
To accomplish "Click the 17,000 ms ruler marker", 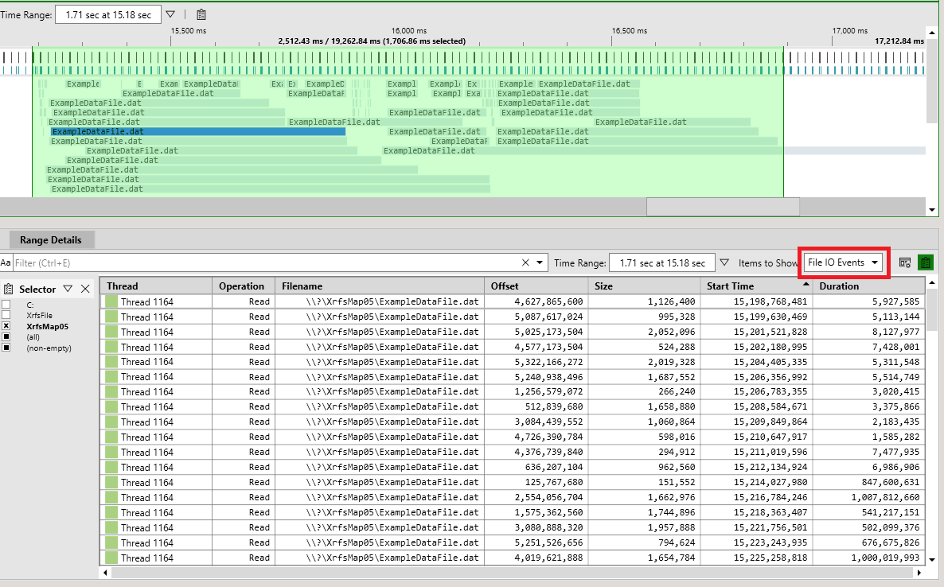I will click(849, 31).
